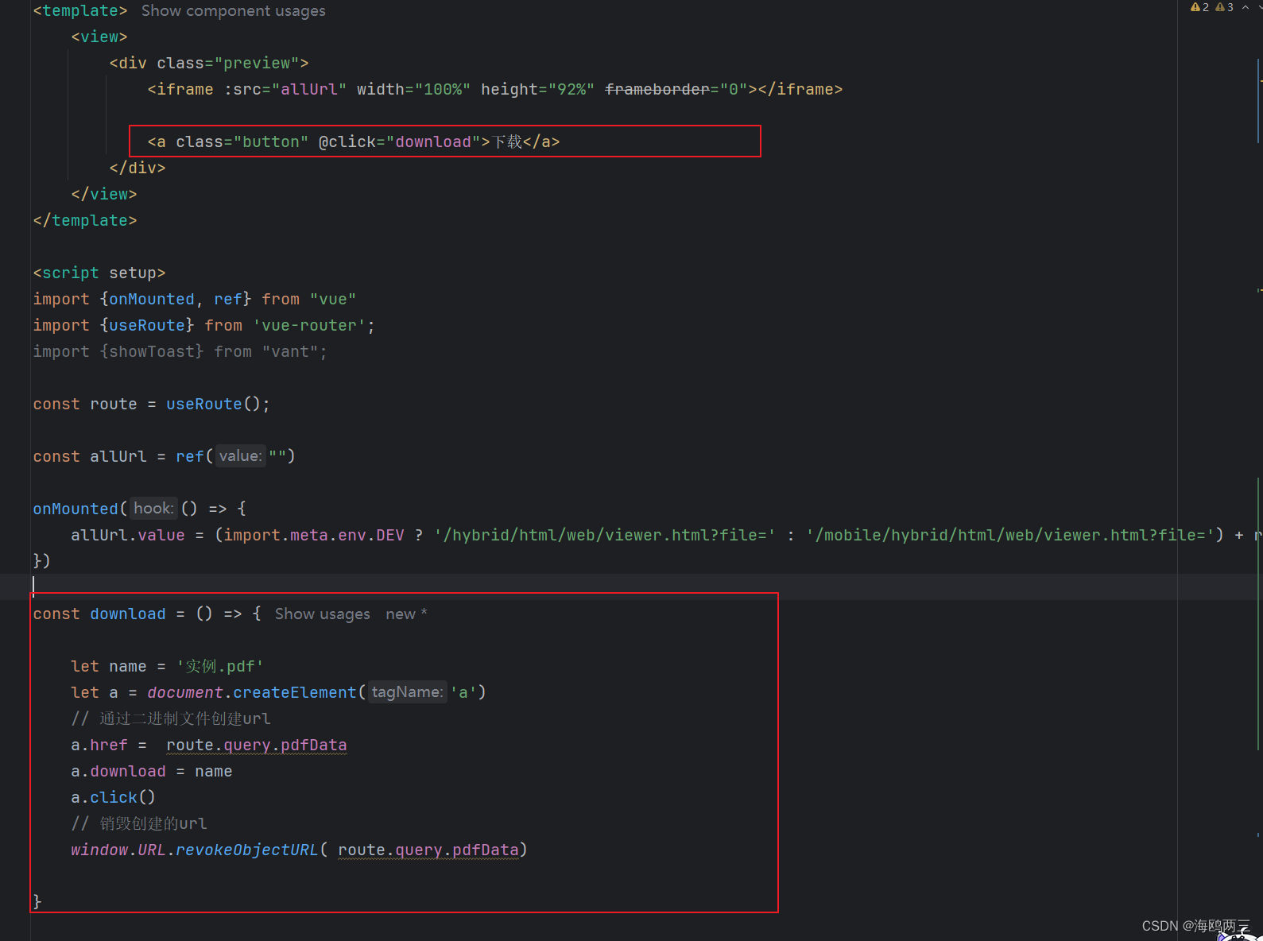The width and height of the screenshot is (1263, 941).
Task: Click useRoute in the vue-router import
Action: pos(147,326)
